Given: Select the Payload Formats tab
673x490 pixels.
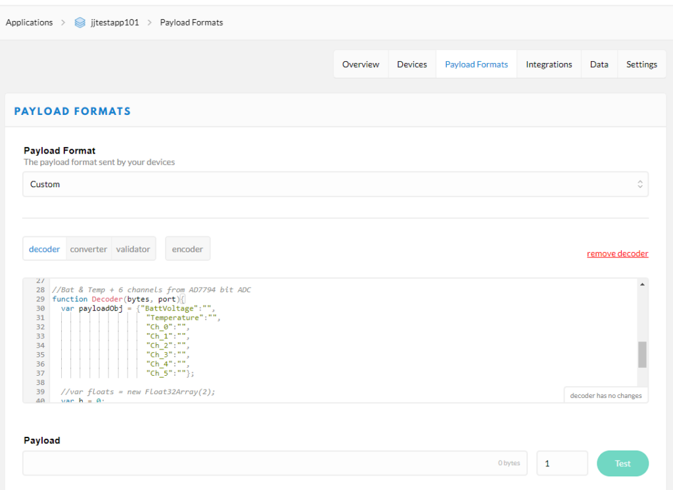Looking at the screenshot, I should point(476,64).
